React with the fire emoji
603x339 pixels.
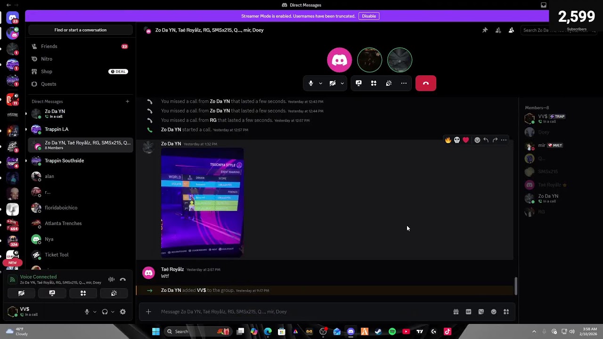coord(448,140)
